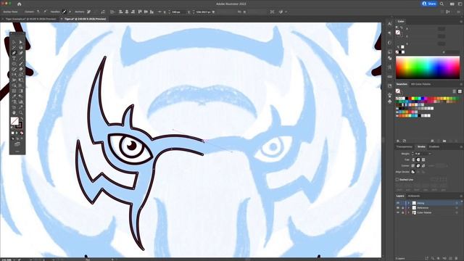464x261 pixels.
Task: Click the Fill swatch in the toolbar
Action: tap(14, 121)
